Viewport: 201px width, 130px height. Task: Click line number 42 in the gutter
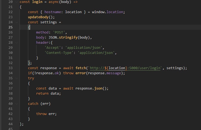tap(10, 114)
